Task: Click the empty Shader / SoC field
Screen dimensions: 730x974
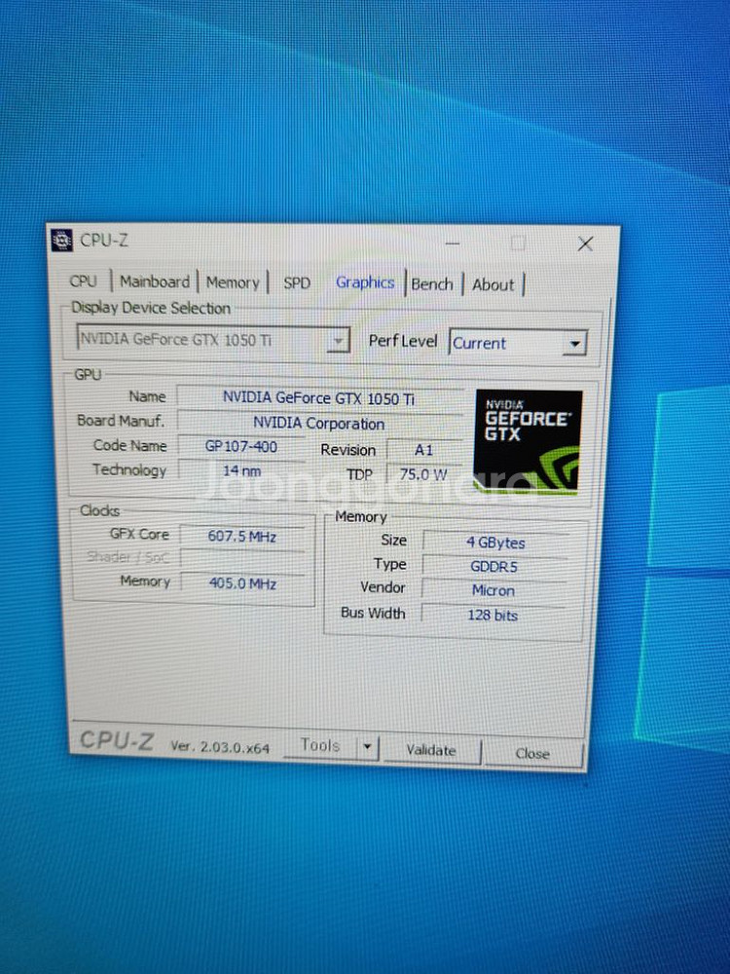Action: pyautogui.click(x=242, y=559)
